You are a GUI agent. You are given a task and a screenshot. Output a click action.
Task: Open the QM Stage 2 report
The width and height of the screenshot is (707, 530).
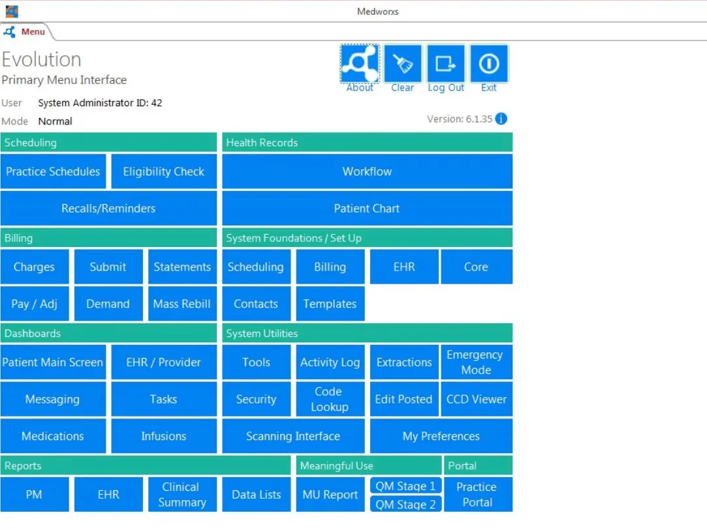(405, 504)
